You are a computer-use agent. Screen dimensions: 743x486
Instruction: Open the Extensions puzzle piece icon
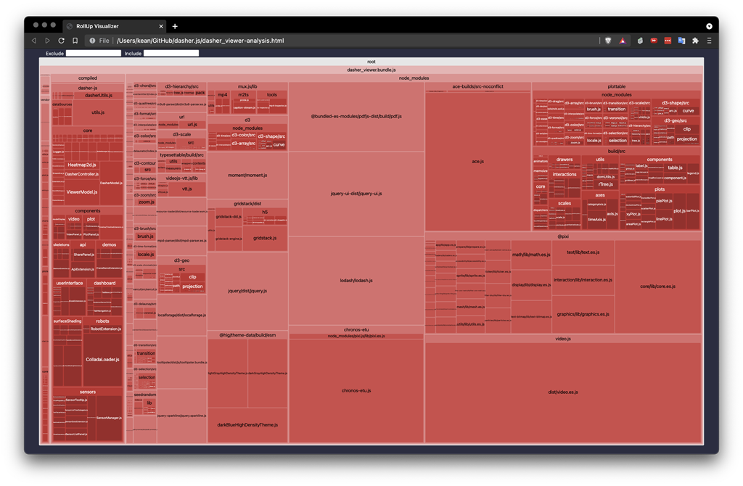point(695,41)
